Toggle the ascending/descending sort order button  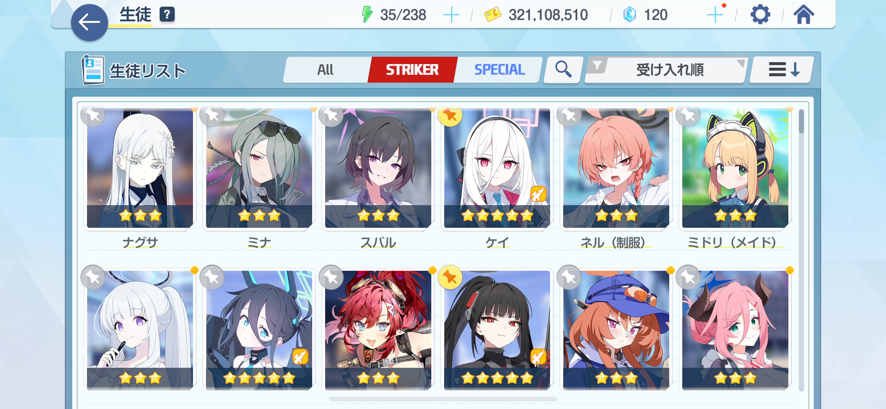[782, 69]
